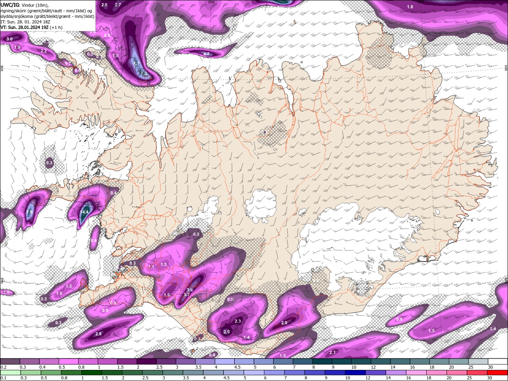Click the 3.7 precipitation value on the map
The height and width of the screenshot is (381, 508).
tap(187, 295)
